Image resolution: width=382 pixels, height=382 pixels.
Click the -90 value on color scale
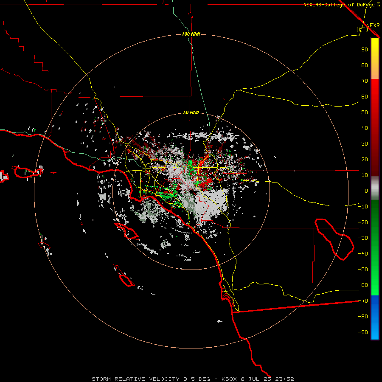pyautogui.click(x=363, y=332)
